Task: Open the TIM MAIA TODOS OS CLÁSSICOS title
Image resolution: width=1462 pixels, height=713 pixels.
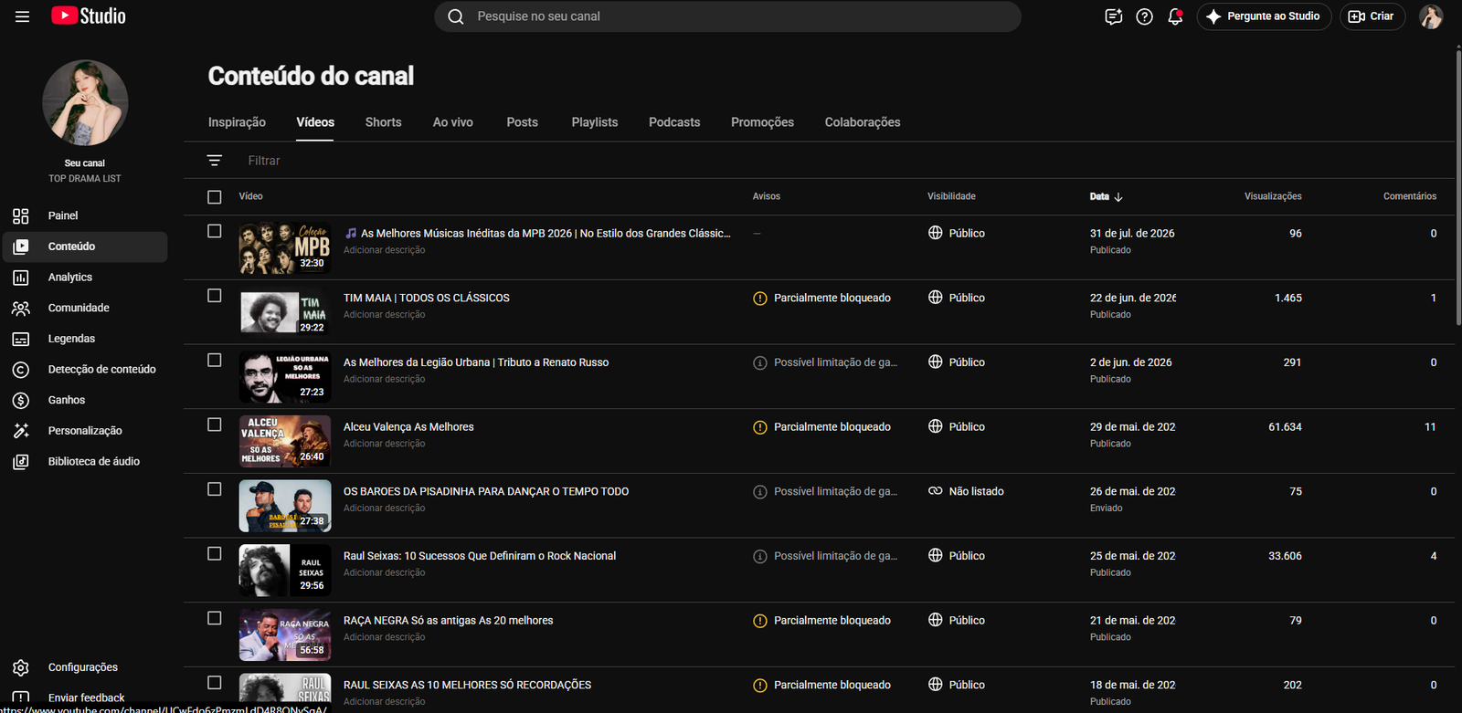Action: point(427,299)
